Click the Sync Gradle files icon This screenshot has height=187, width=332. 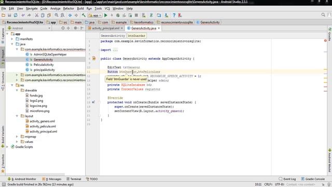point(151,15)
